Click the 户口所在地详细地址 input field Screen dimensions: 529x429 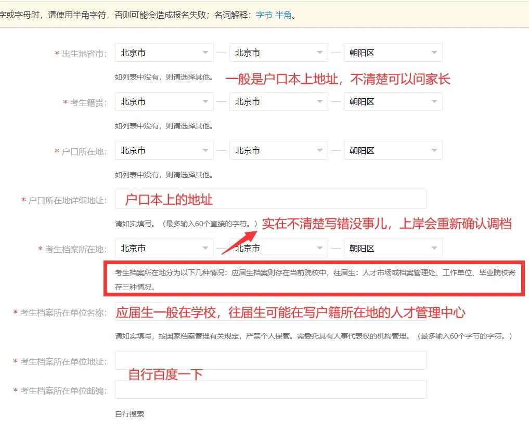tap(270, 199)
